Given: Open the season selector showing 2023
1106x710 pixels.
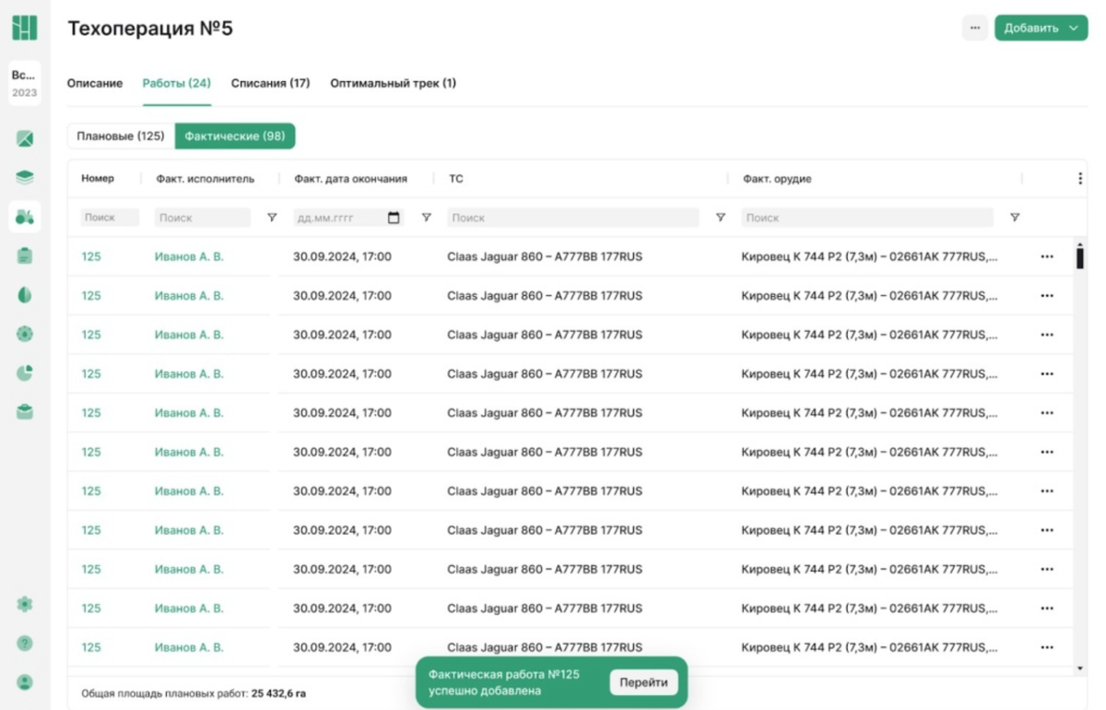Looking at the screenshot, I should coord(25,84).
